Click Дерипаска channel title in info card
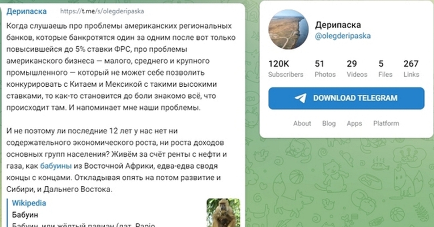The image size is (434, 227). (338, 25)
